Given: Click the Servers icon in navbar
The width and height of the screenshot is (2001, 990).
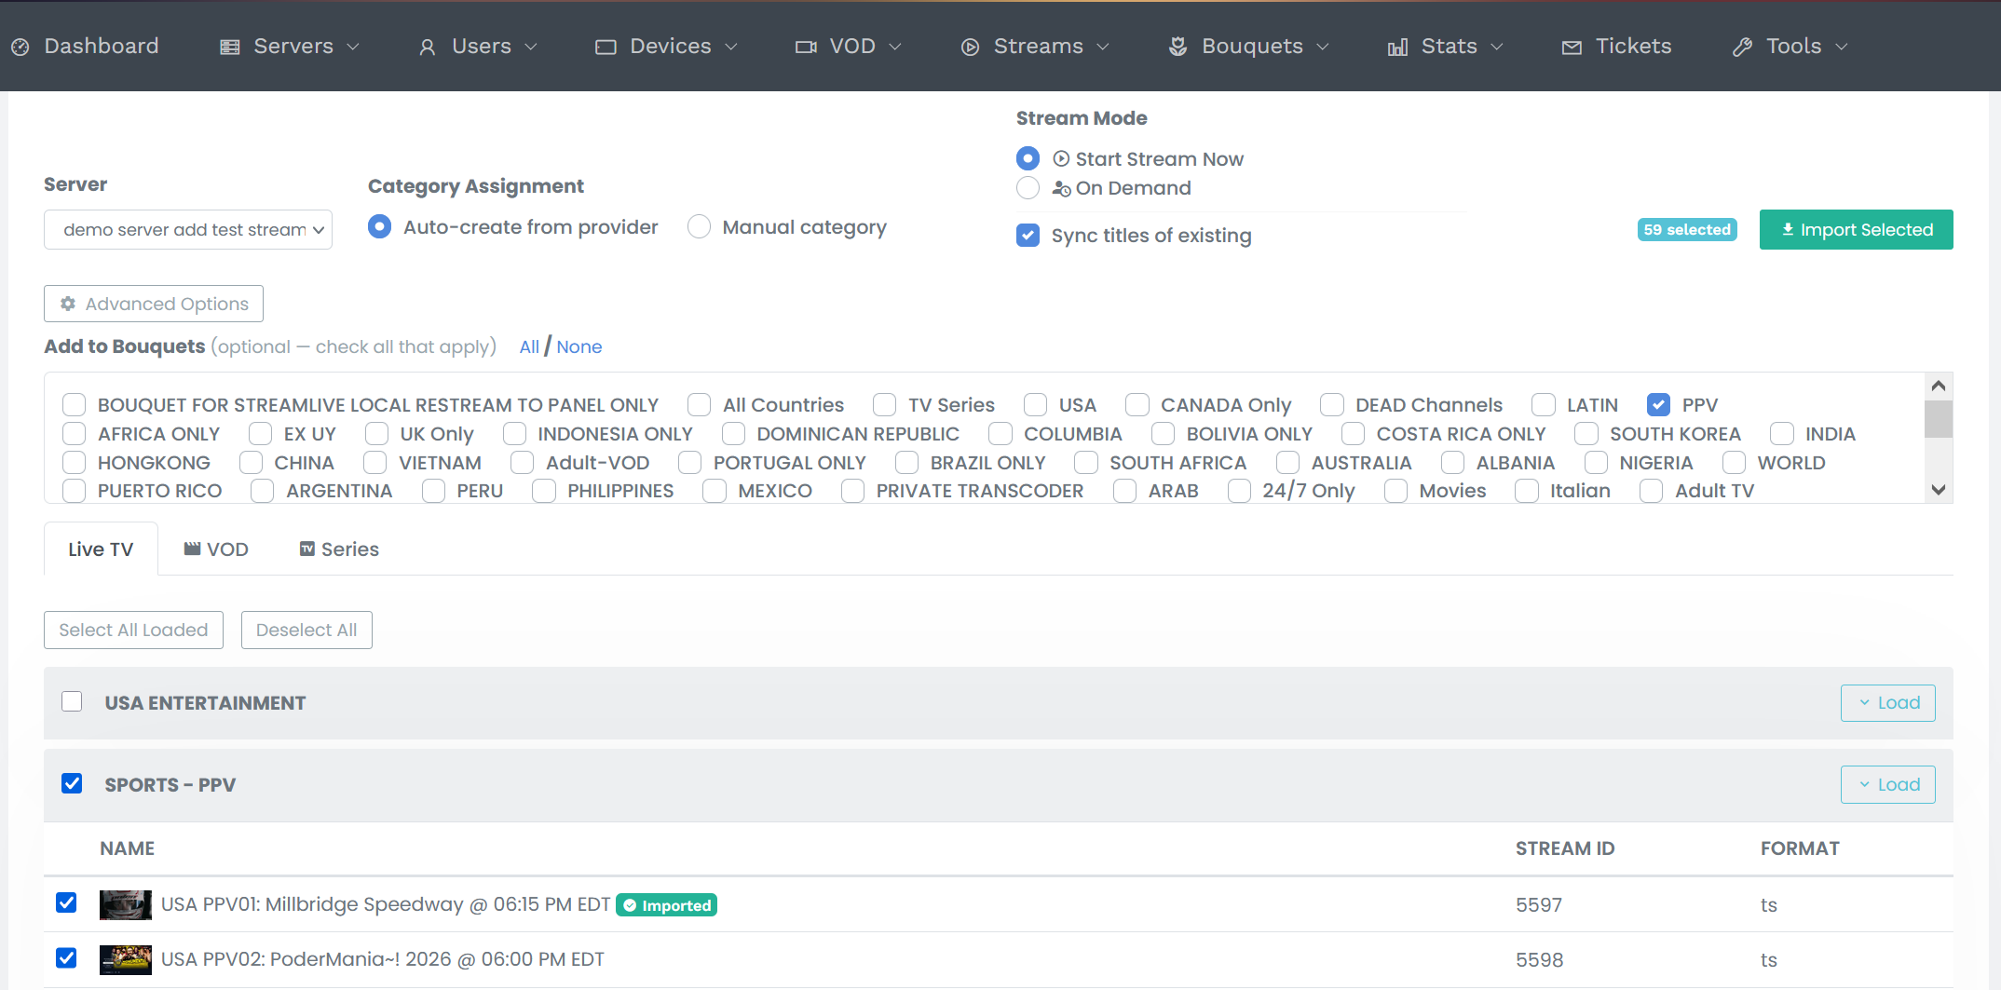Looking at the screenshot, I should pyautogui.click(x=229, y=47).
